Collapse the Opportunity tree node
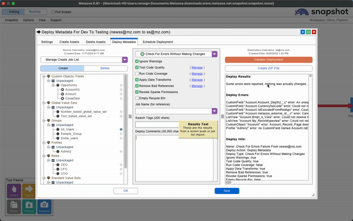This screenshot has width=353, height=221. point(53,85)
